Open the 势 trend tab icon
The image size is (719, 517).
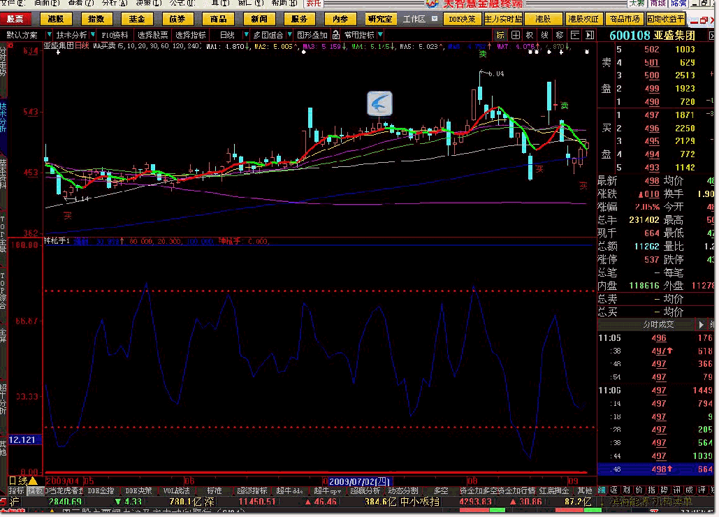[664, 490]
